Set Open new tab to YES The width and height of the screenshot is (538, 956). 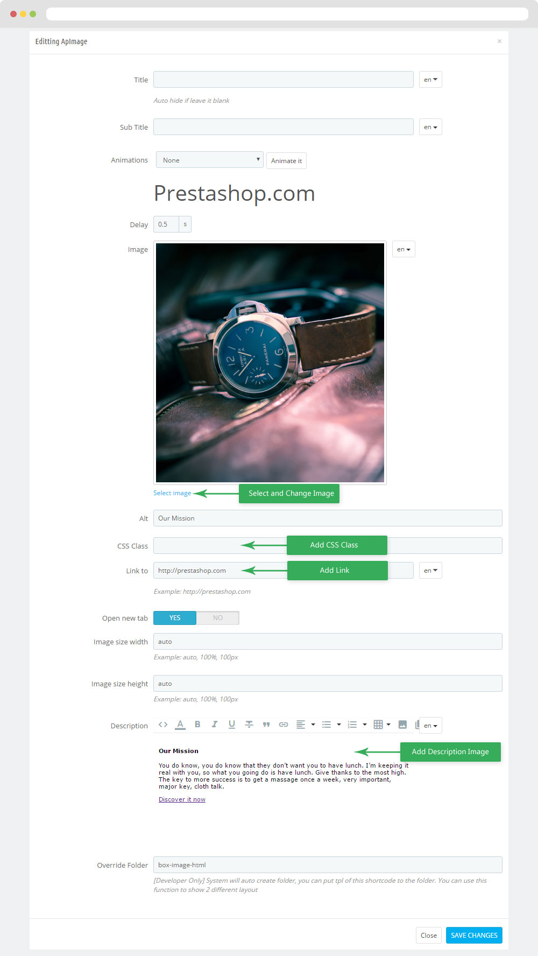(x=175, y=618)
